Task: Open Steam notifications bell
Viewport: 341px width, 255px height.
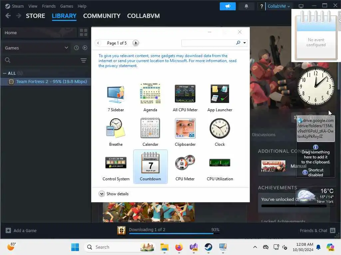Action: pyautogui.click(x=246, y=6)
